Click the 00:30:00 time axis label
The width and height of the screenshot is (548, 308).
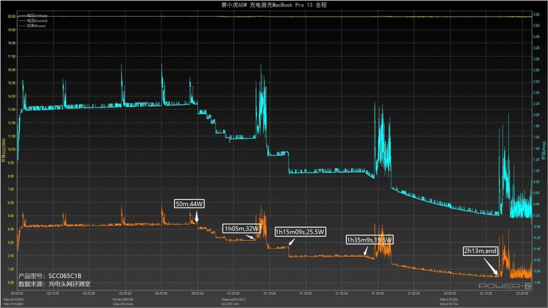pos(125,294)
